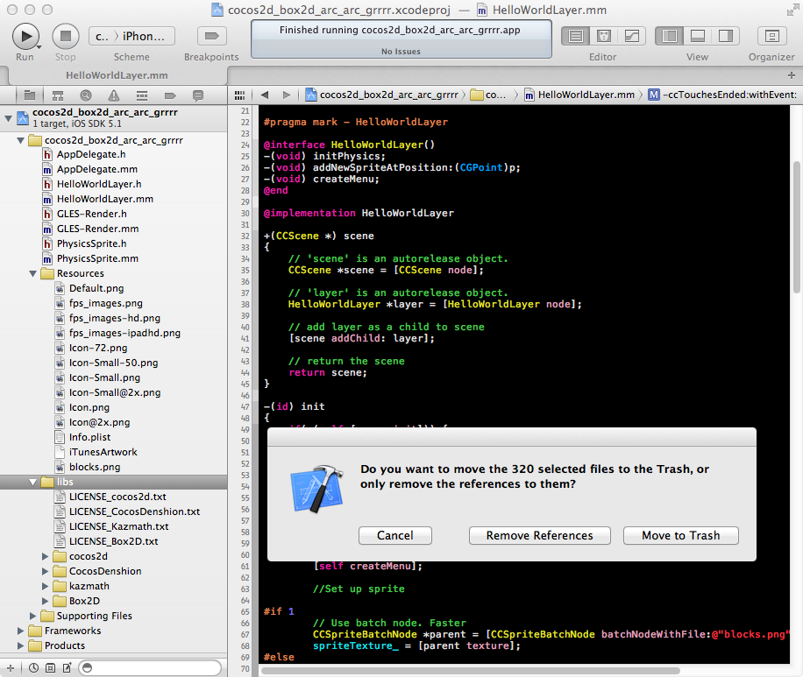Select PhysicsSprite.h file
The image size is (803, 677).
92,243
